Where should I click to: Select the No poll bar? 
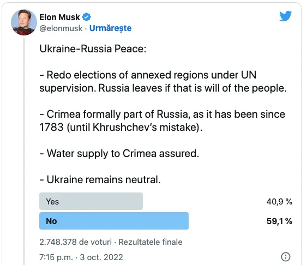(114, 221)
